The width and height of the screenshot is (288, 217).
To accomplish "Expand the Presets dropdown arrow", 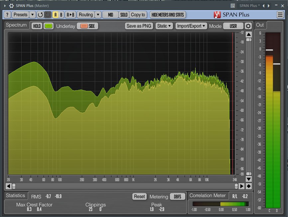I will [x=33, y=15].
